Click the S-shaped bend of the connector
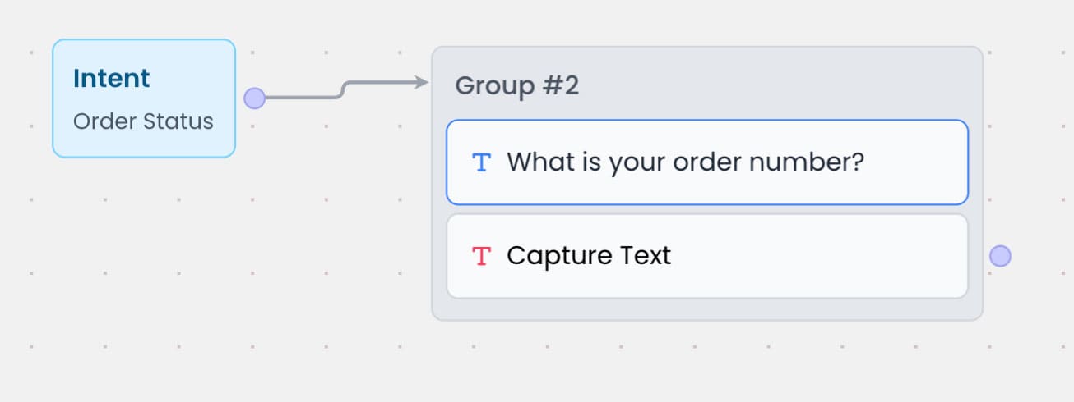1074x402 pixels. 343,89
